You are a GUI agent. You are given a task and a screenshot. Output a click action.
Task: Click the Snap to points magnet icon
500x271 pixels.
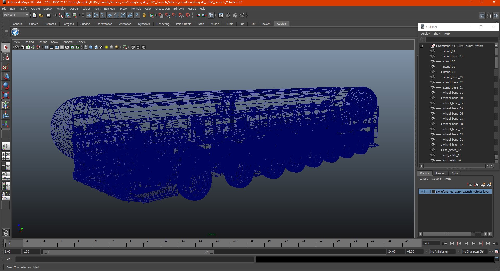(x=174, y=15)
